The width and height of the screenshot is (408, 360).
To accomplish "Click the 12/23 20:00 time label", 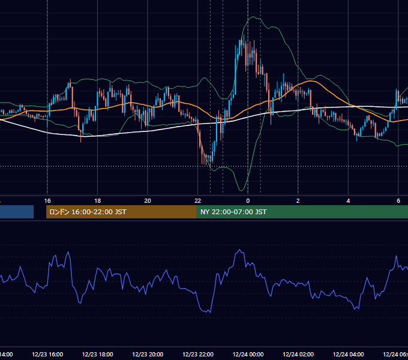I will [148, 354].
